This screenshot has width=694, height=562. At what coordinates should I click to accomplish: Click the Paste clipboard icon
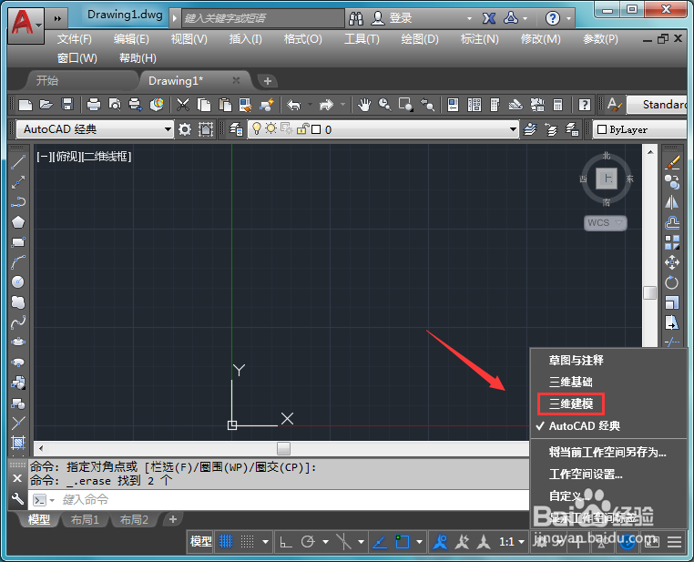pos(225,105)
